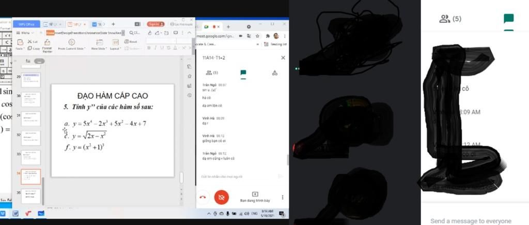Add a New Slide in WPS
This screenshot has width=529, height=225.
tap(99, 44)
